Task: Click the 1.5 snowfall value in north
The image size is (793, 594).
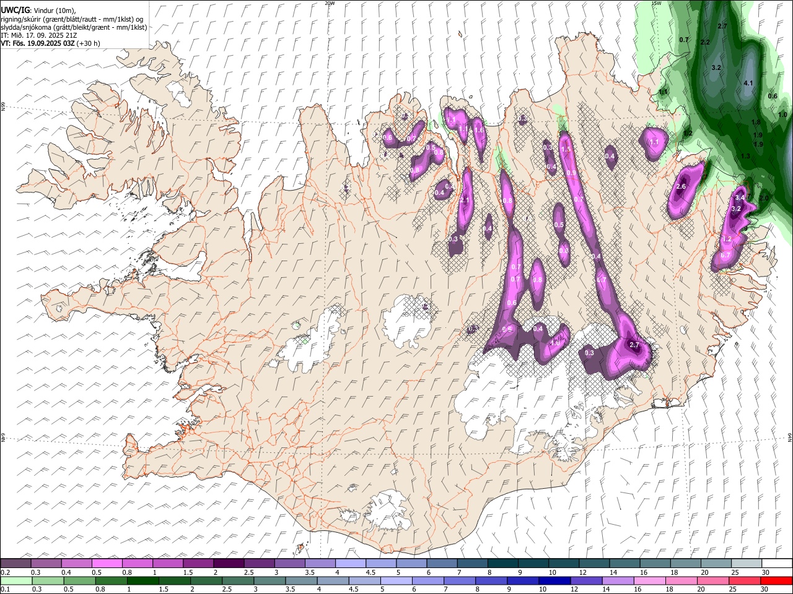Action: [565, 149]
